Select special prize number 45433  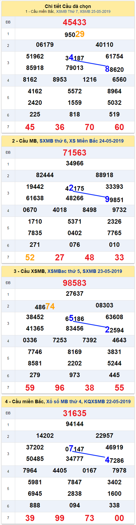pos(75,22)
